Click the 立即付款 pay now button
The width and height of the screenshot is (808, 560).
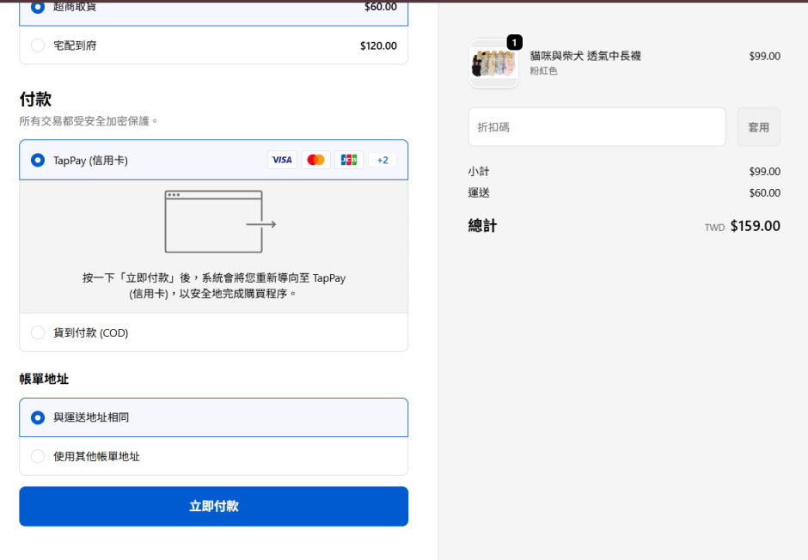[212, 506]
